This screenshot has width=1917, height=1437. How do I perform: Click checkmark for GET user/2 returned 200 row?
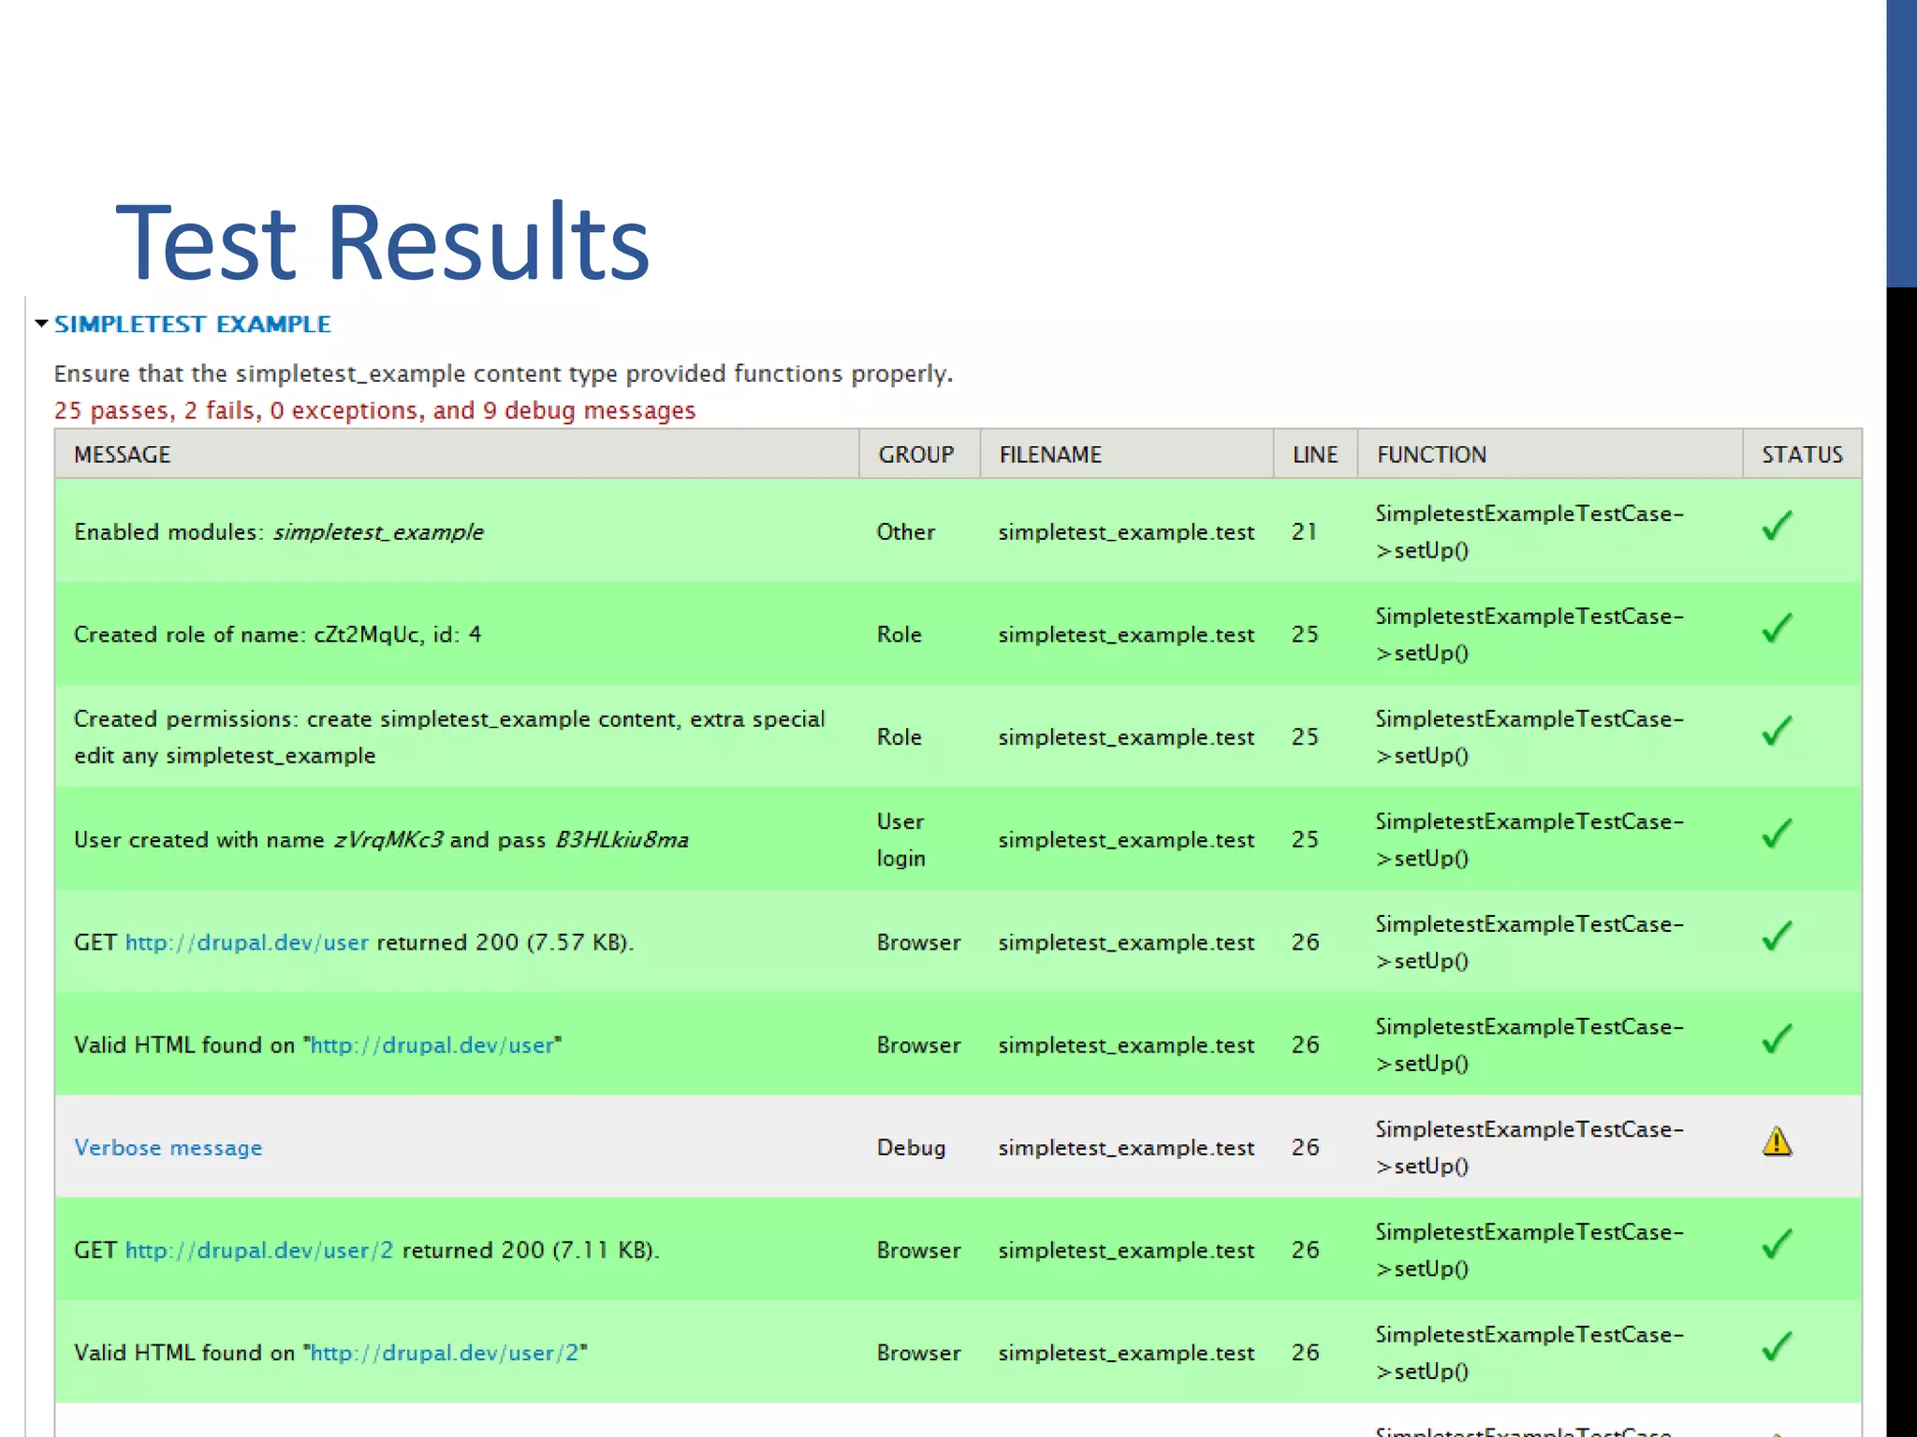[x=1776, y=1244]
